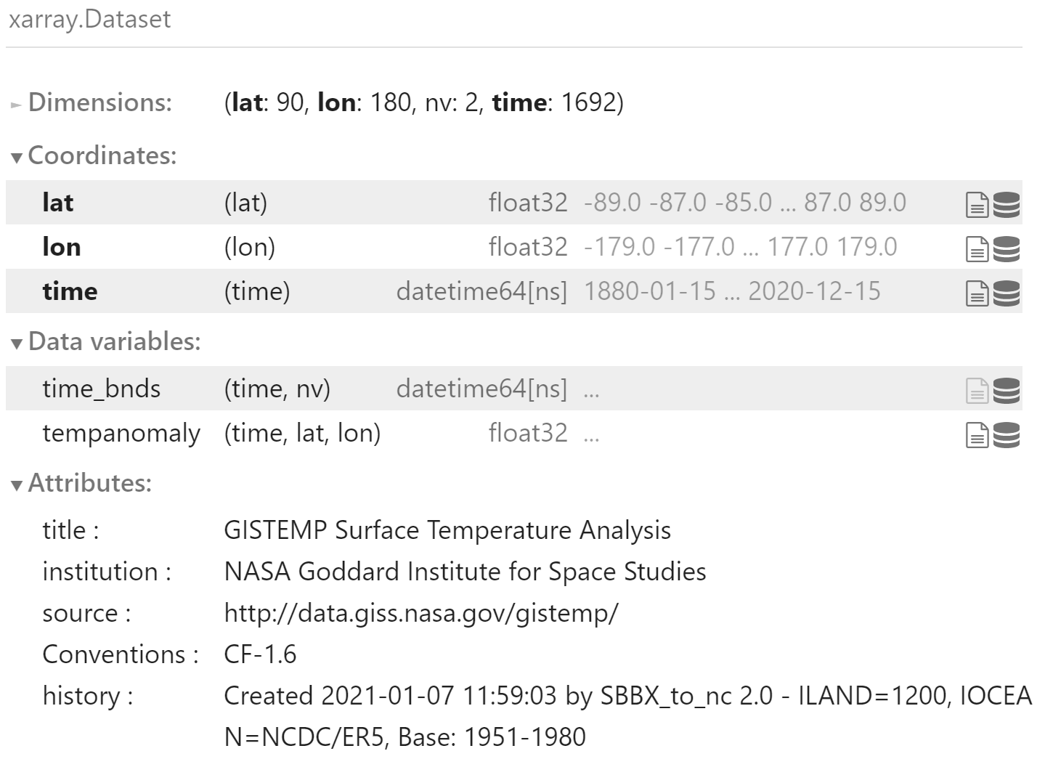
Task: Show attributes for time coordinate
Action: 977,293
